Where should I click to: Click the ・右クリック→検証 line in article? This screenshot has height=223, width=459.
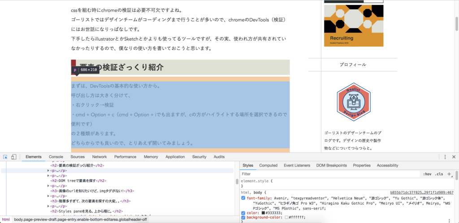tap(92, 105)
